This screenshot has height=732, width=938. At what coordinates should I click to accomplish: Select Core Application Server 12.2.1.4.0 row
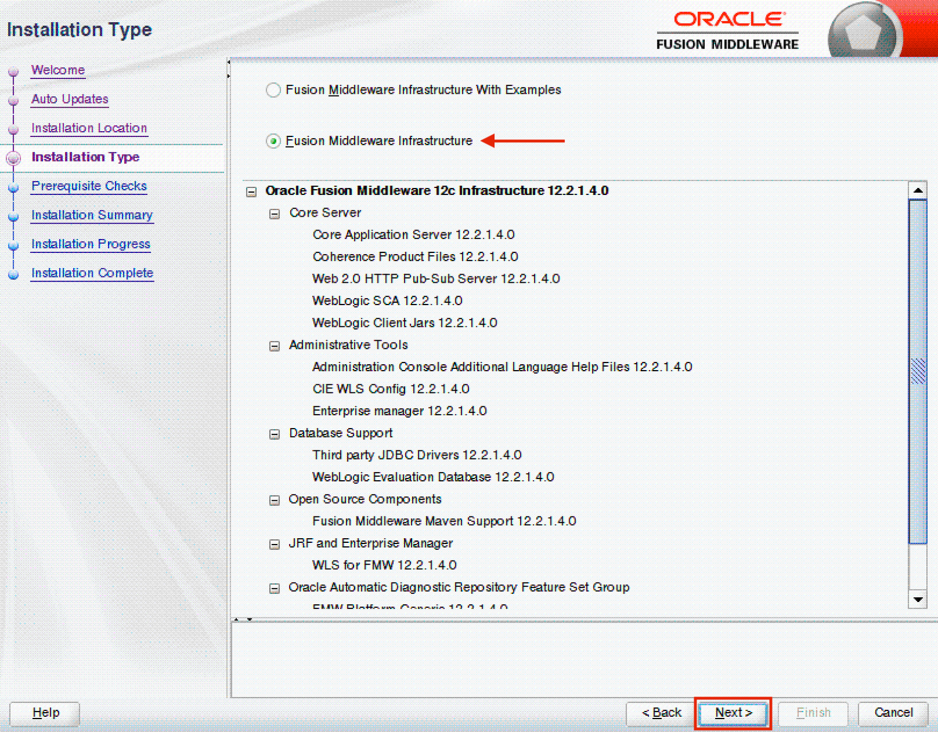click(x=413, y=235)
